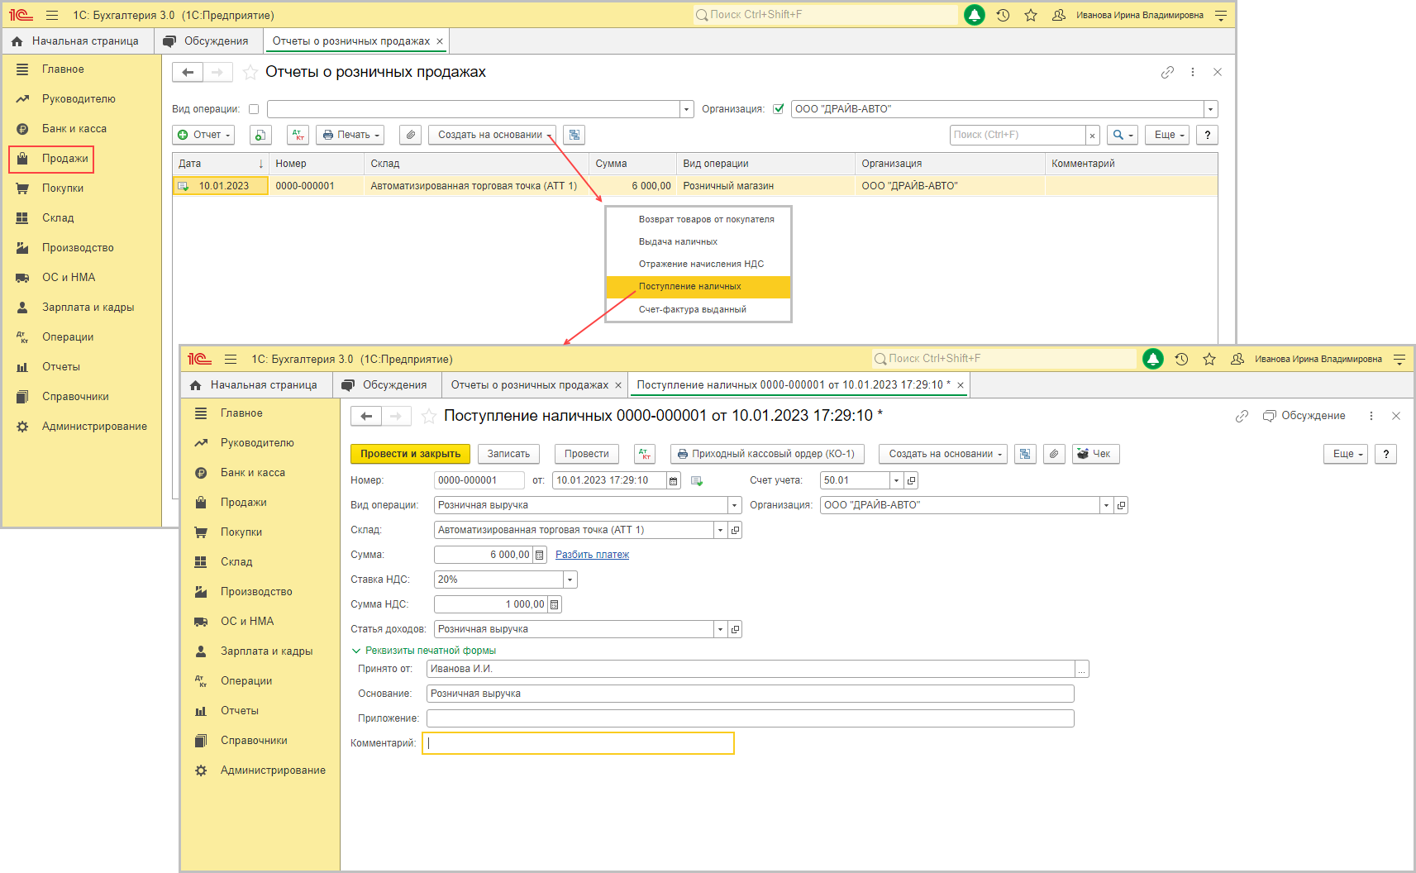Expand Вид операции filter dropdown in list
This screenshot has height=873, width=1416.
pos(686,109)
